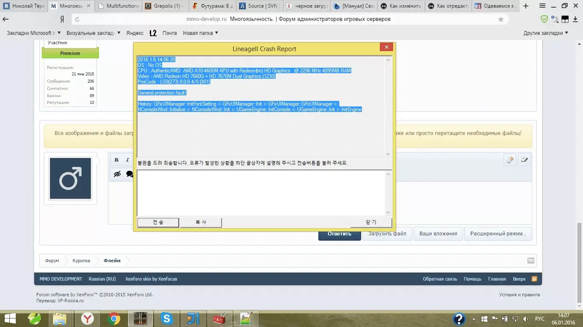
Task: Bookmark the page with the star icon
Action: (x=501, y=19)
